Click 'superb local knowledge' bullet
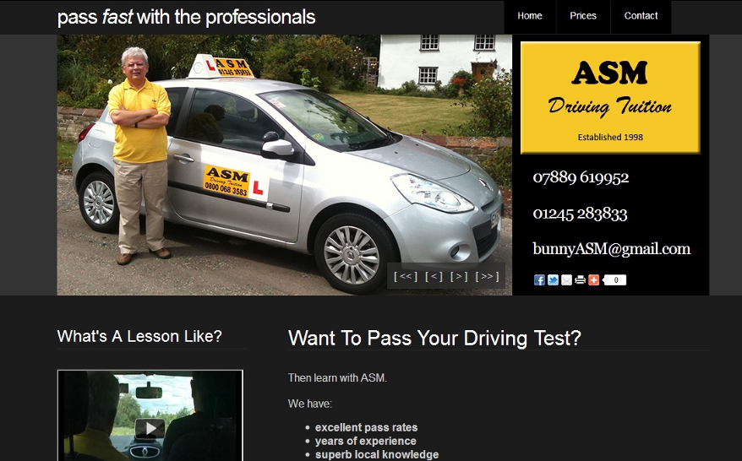 tap(377, 454)
